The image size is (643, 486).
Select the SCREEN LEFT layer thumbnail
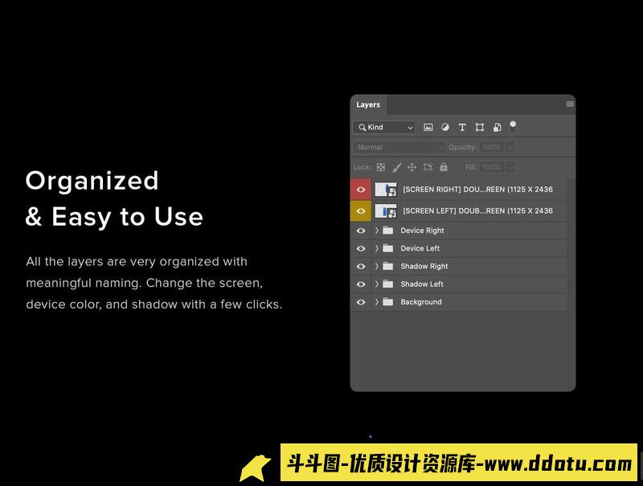[386, 210]
